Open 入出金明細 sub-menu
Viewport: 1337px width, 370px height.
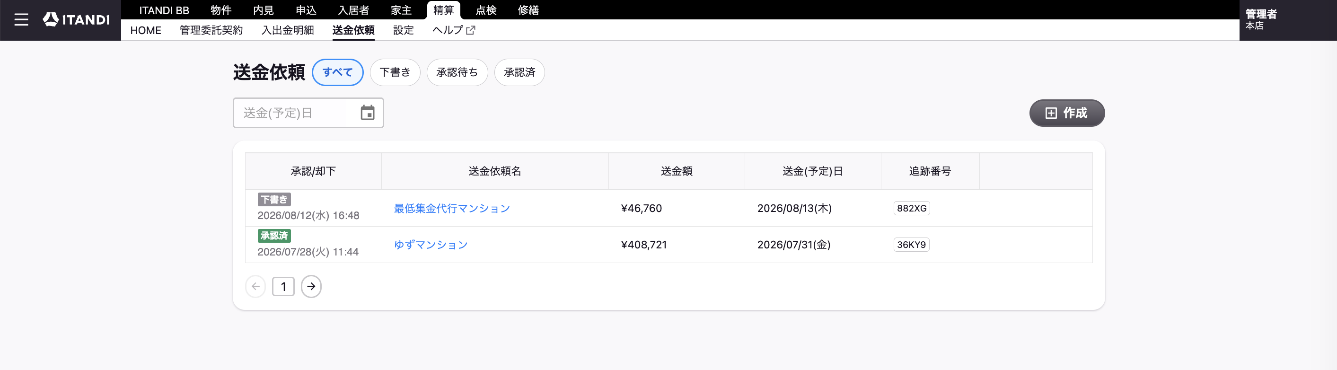tap(288, 30)
